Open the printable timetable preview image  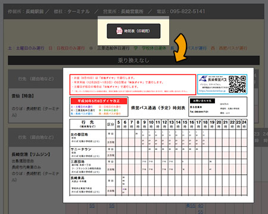coord(158,135)
